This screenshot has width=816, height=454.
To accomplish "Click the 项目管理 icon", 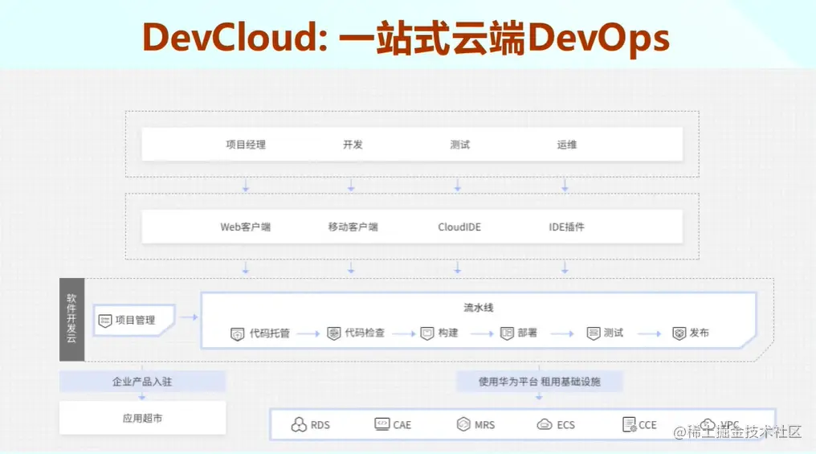I will (105, 321).
